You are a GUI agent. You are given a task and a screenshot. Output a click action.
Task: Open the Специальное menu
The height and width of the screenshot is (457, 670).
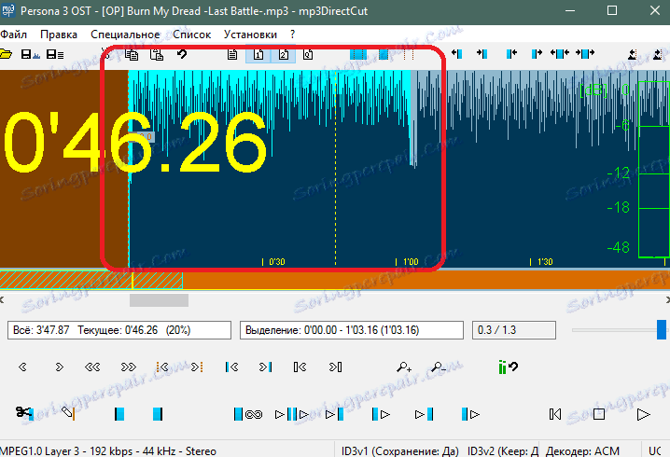tap(125, 35)
